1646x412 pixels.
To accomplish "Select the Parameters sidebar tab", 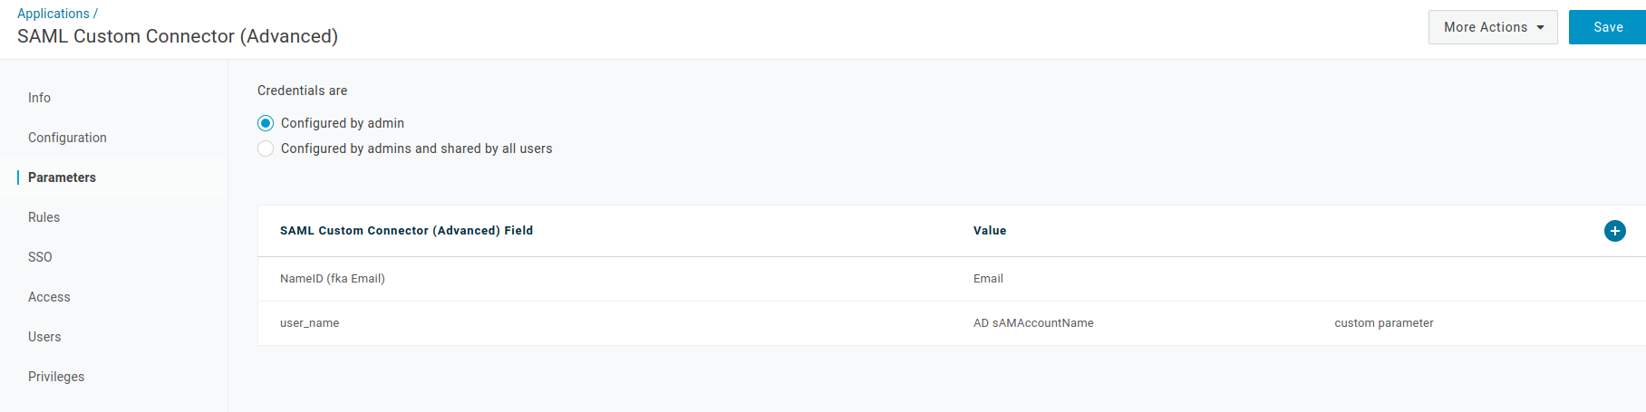I will click(x=62, y=177).
